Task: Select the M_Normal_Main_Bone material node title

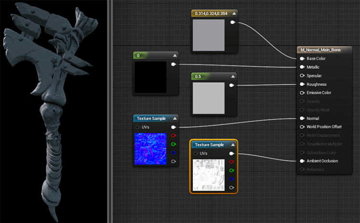Action: tap(320, 50)
